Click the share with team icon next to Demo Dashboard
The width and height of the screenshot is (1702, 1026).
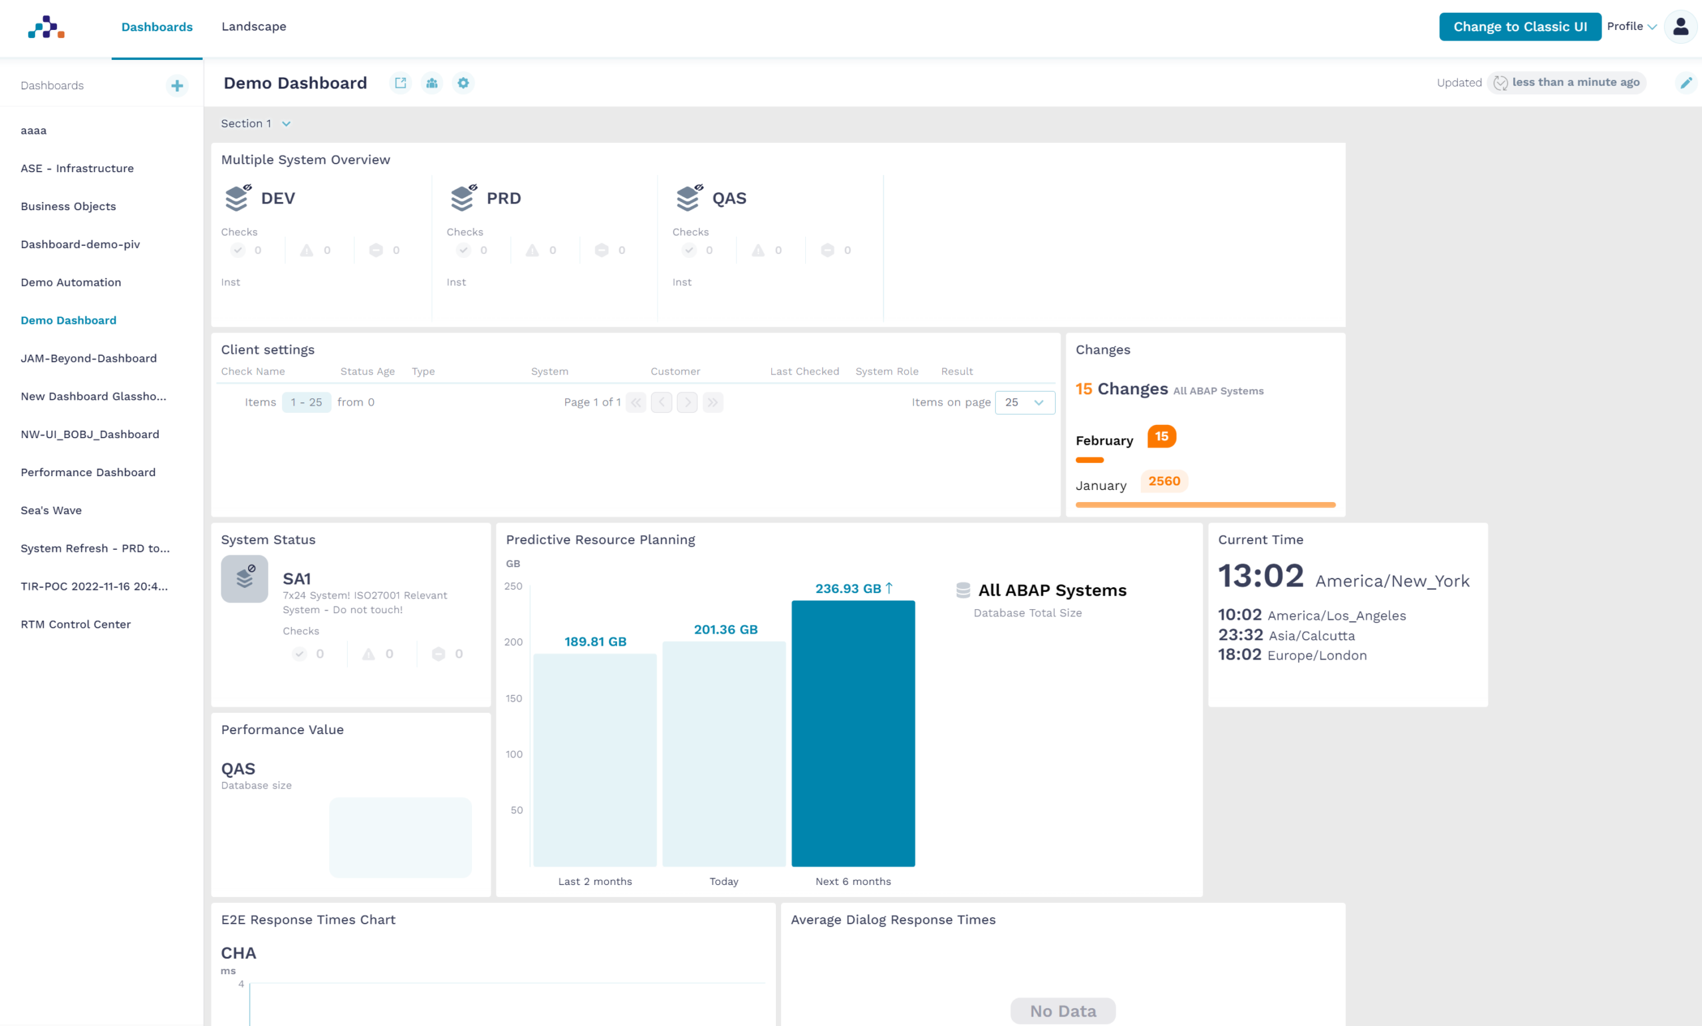pos(431,82)
